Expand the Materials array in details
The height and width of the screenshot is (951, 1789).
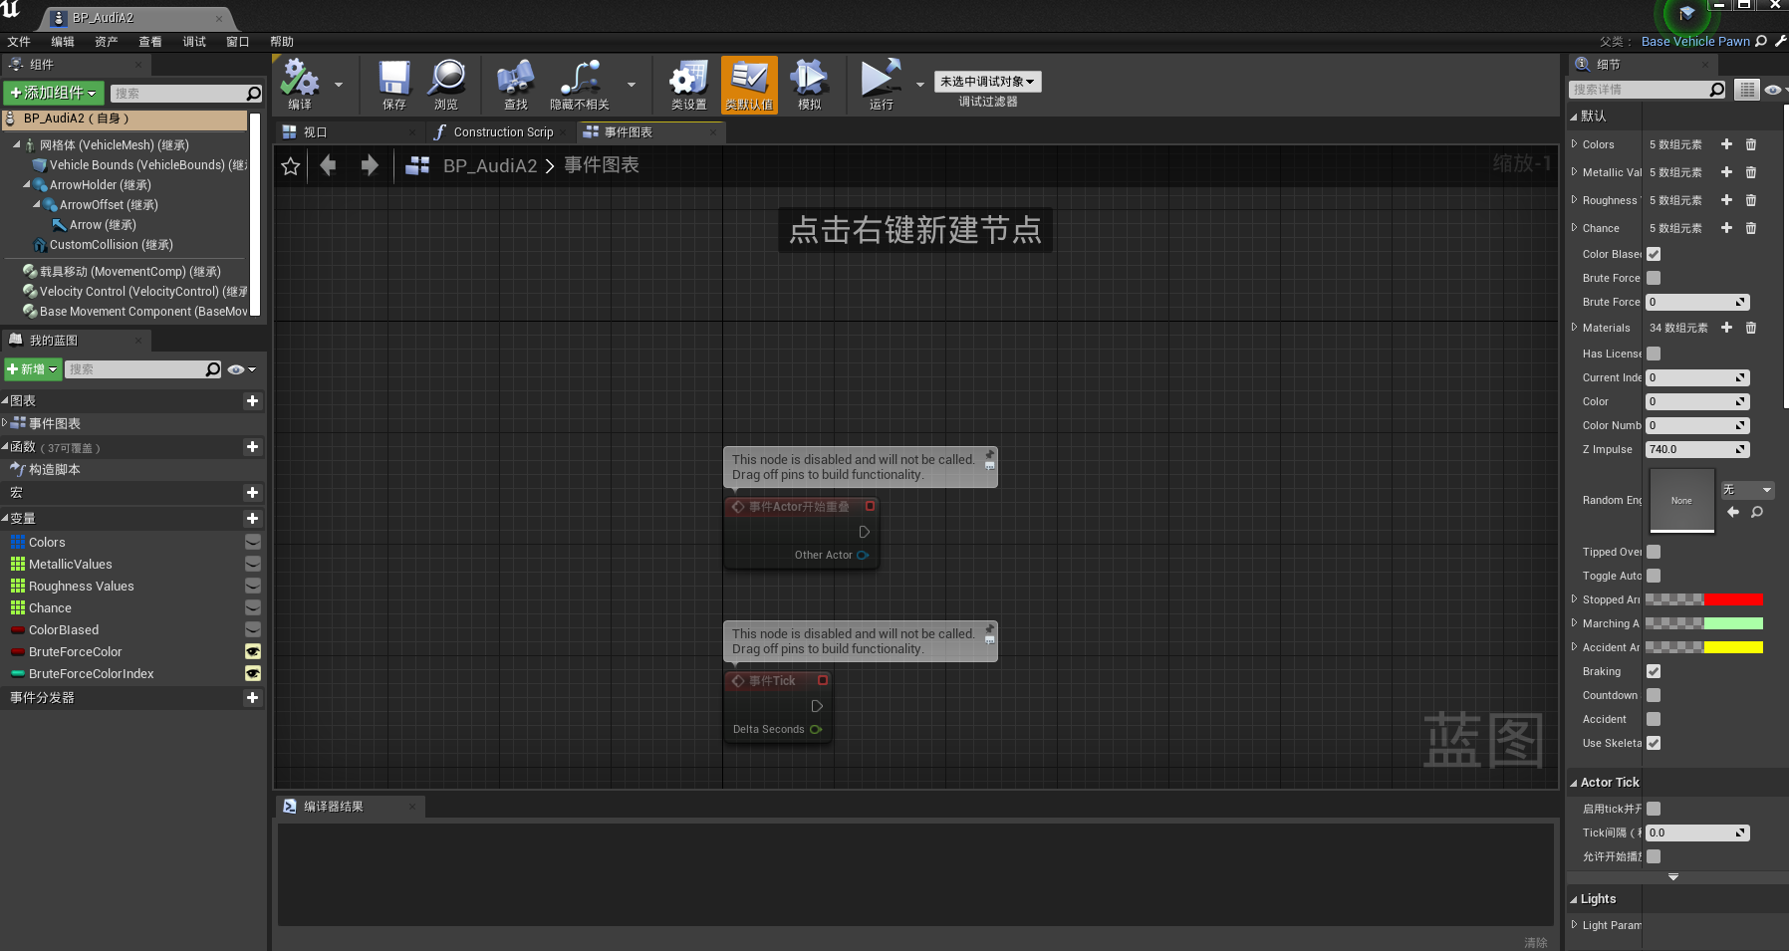pos(1575,328)
